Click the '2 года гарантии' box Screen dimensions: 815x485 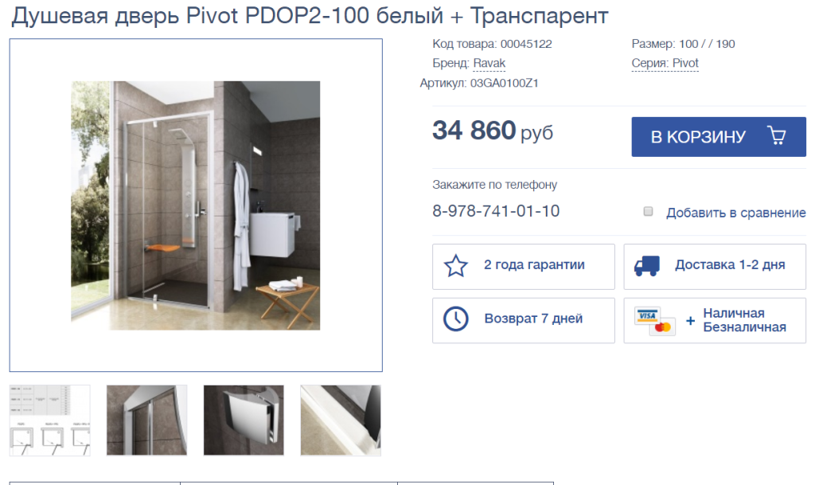524,267
